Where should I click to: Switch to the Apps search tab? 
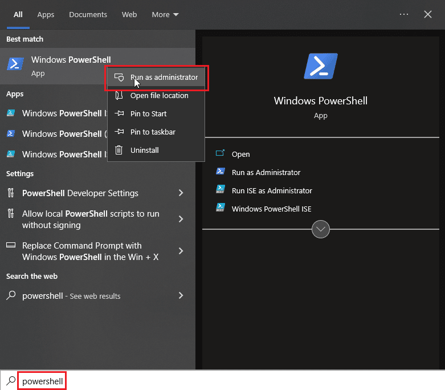click(x=46, y=14)
